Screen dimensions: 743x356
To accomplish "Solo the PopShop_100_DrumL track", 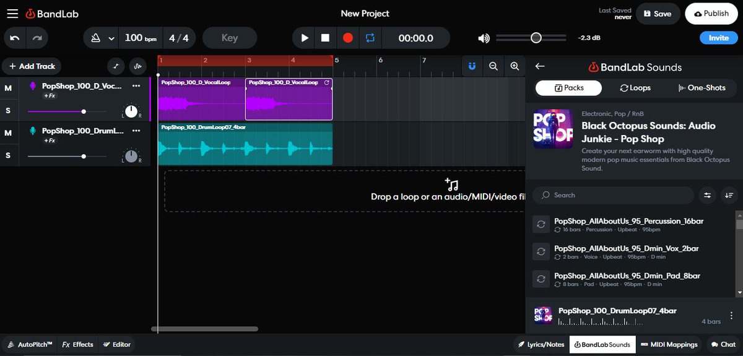I will (8, 155).
